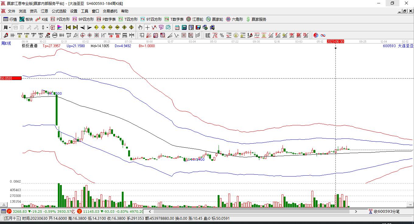This screenshot has width=414, height=224.
Task: Open the 浏览 menu
Action: 23,11
